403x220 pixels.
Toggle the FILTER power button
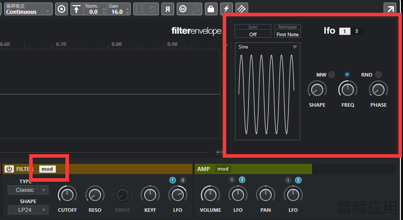pyautogui.click(x=9, y=169)
